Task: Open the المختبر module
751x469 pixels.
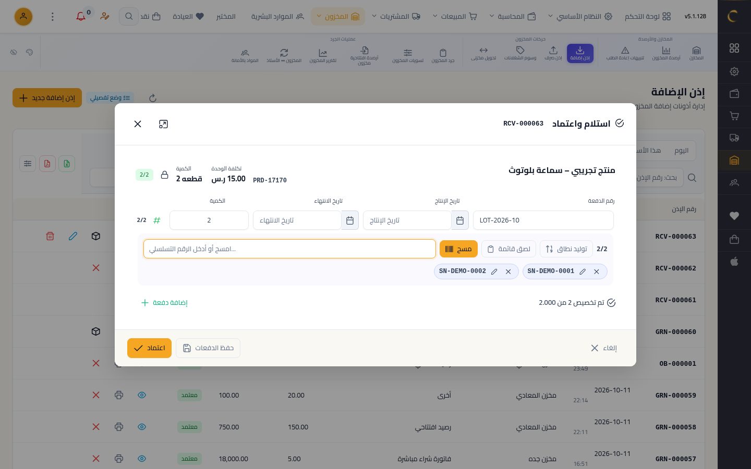Action: click(226, 17)
